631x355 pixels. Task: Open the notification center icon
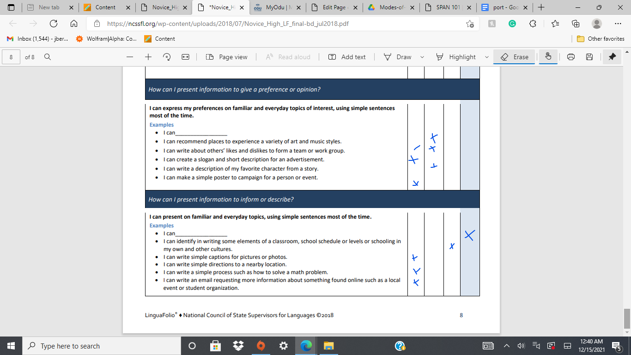(617, 346)
